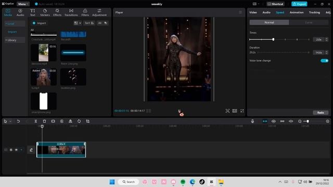Click the mirror clip tool
333x187 pixels.
tap(70, 121)
